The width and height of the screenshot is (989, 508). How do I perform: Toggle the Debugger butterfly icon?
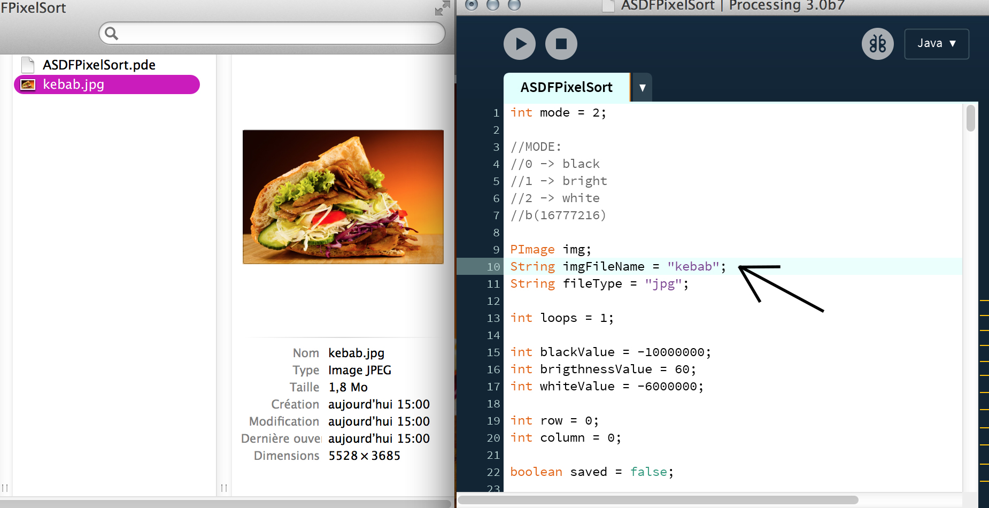[878, 44]
